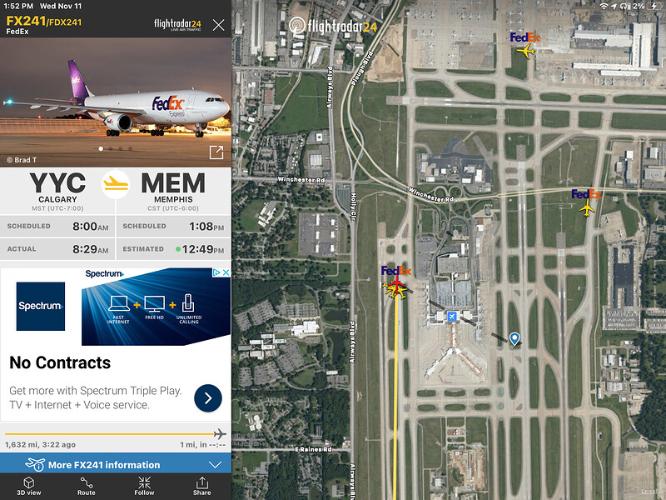
Task: Select the FedEx plane near the top hangars
Action: coord(526,52)
